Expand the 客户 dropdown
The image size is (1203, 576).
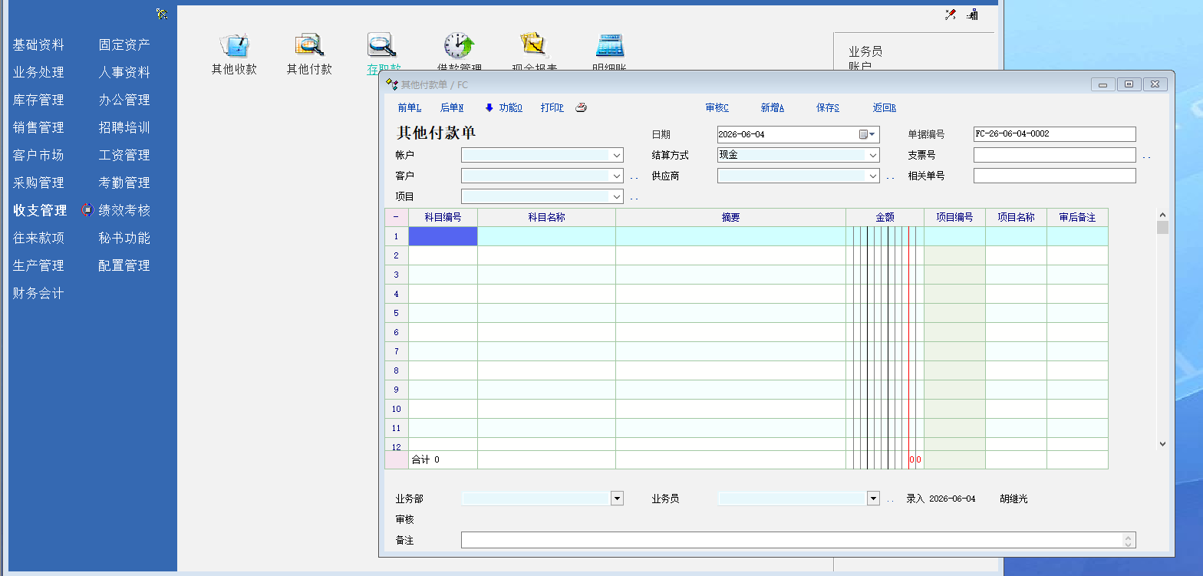point(617,176)
